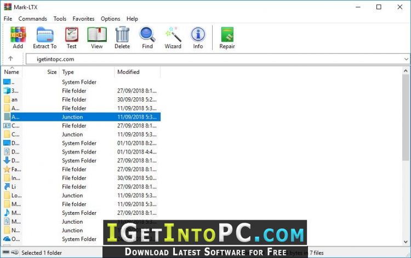The image size is (411, 258).
Task: Select the blue desktop icon 'D...'
Action: [x=7, y=143]
